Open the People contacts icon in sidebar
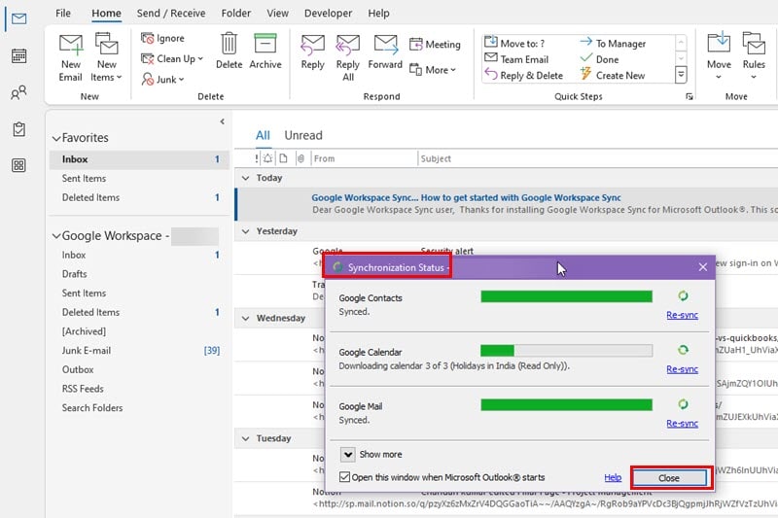This screenshot has height=518, width=778. click(x=18, y=92)
